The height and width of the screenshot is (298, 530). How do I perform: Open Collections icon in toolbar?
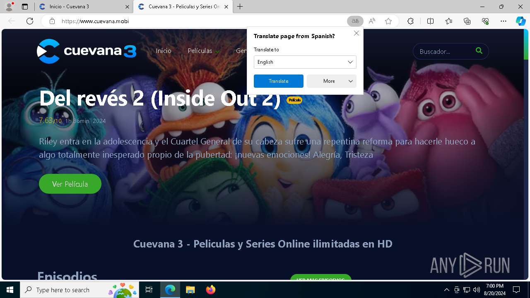tap(467, 21)
